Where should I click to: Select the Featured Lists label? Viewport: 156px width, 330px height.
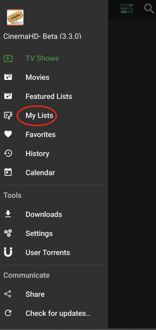(x=49, y=96)
